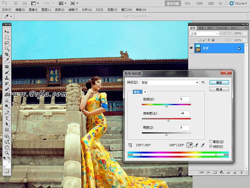The height and width of the screenshot is (188, 250).
Task: Select the Clone Stamp tool
Action: [x=7, y=78]
